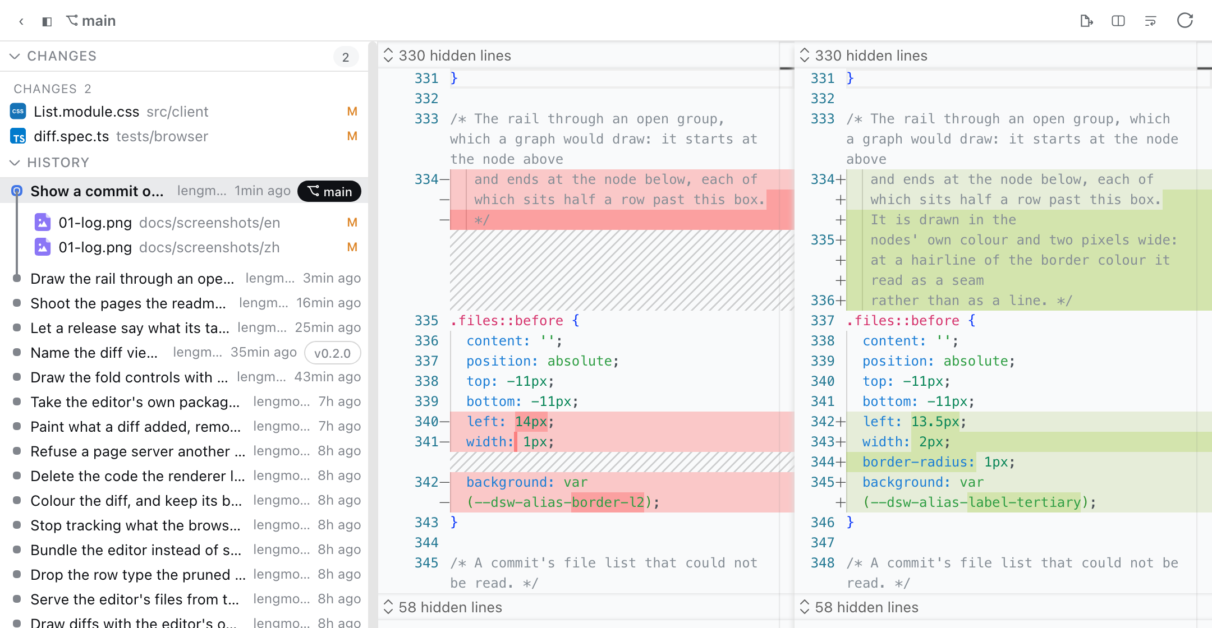The width and height of the screenshot is (1212, 628).
Task: Click the image icon for the zh 01-log.png
Action: [43, 247]
